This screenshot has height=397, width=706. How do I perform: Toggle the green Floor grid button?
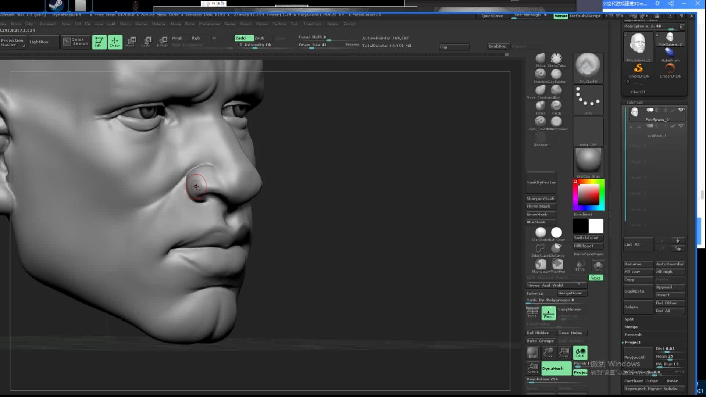click(548, 313)
